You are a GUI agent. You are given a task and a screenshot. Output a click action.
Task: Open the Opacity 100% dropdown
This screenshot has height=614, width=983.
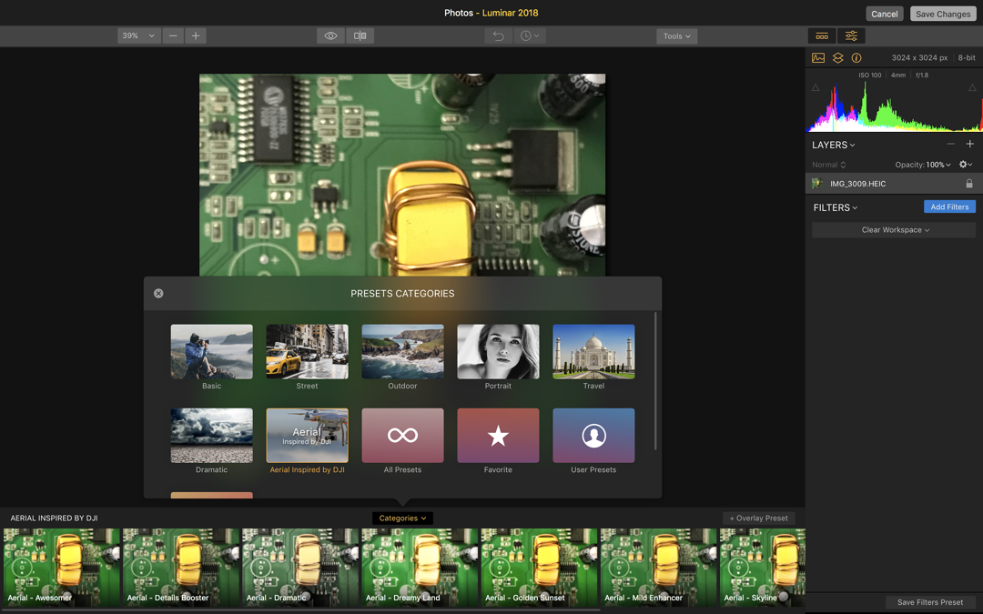click(x=923, y=165)
